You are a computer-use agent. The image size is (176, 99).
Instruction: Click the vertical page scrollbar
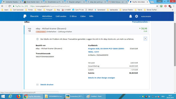175,44
